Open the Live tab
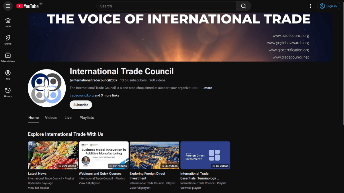 tap(68, 118)
